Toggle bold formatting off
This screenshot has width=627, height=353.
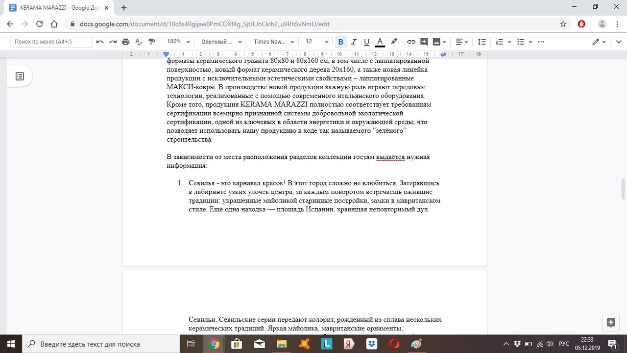(x=340, y=42)
